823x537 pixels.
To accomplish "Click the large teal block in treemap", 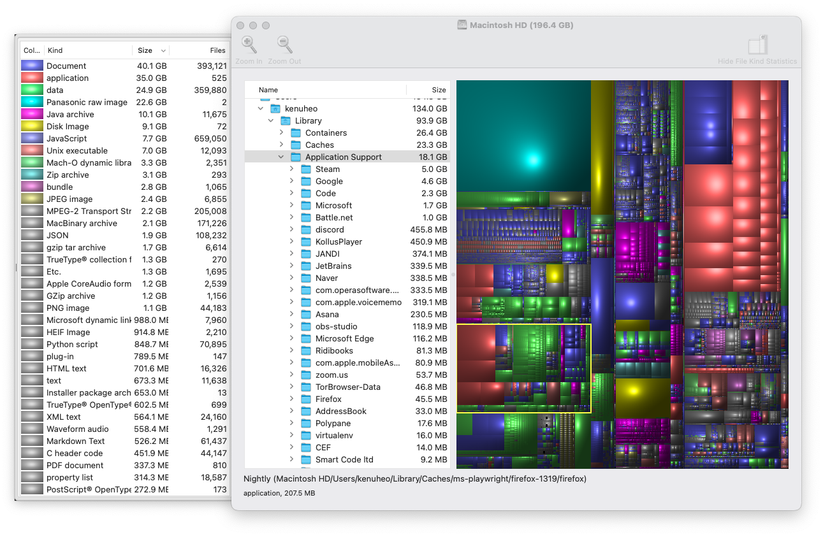I will tap(523, 136).
